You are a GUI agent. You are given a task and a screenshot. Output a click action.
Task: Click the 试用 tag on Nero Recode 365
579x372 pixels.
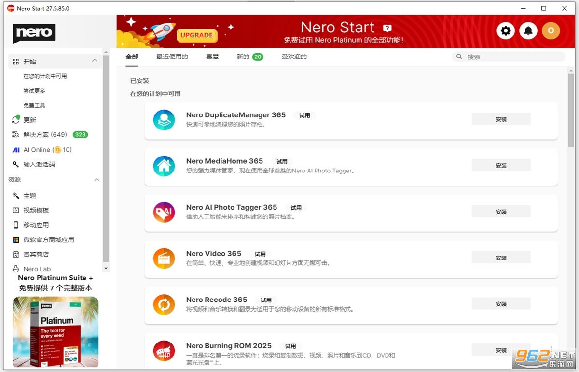tap(266, 300)
